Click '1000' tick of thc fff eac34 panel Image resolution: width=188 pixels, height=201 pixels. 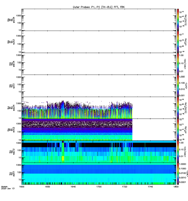[19, 103]
